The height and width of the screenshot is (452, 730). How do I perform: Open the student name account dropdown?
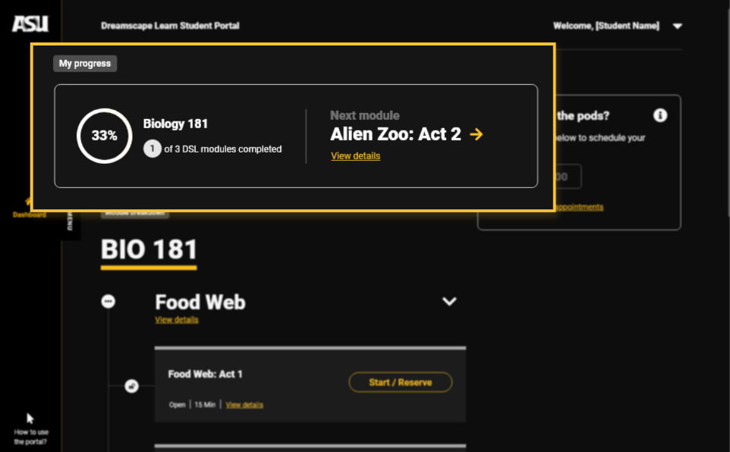coord(678,26)
